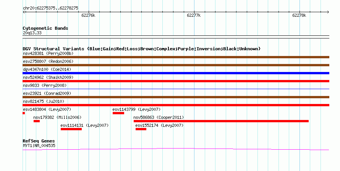
Task: Open the nsv821475 (Ju2010) label
Action: (x=44, y=101)
